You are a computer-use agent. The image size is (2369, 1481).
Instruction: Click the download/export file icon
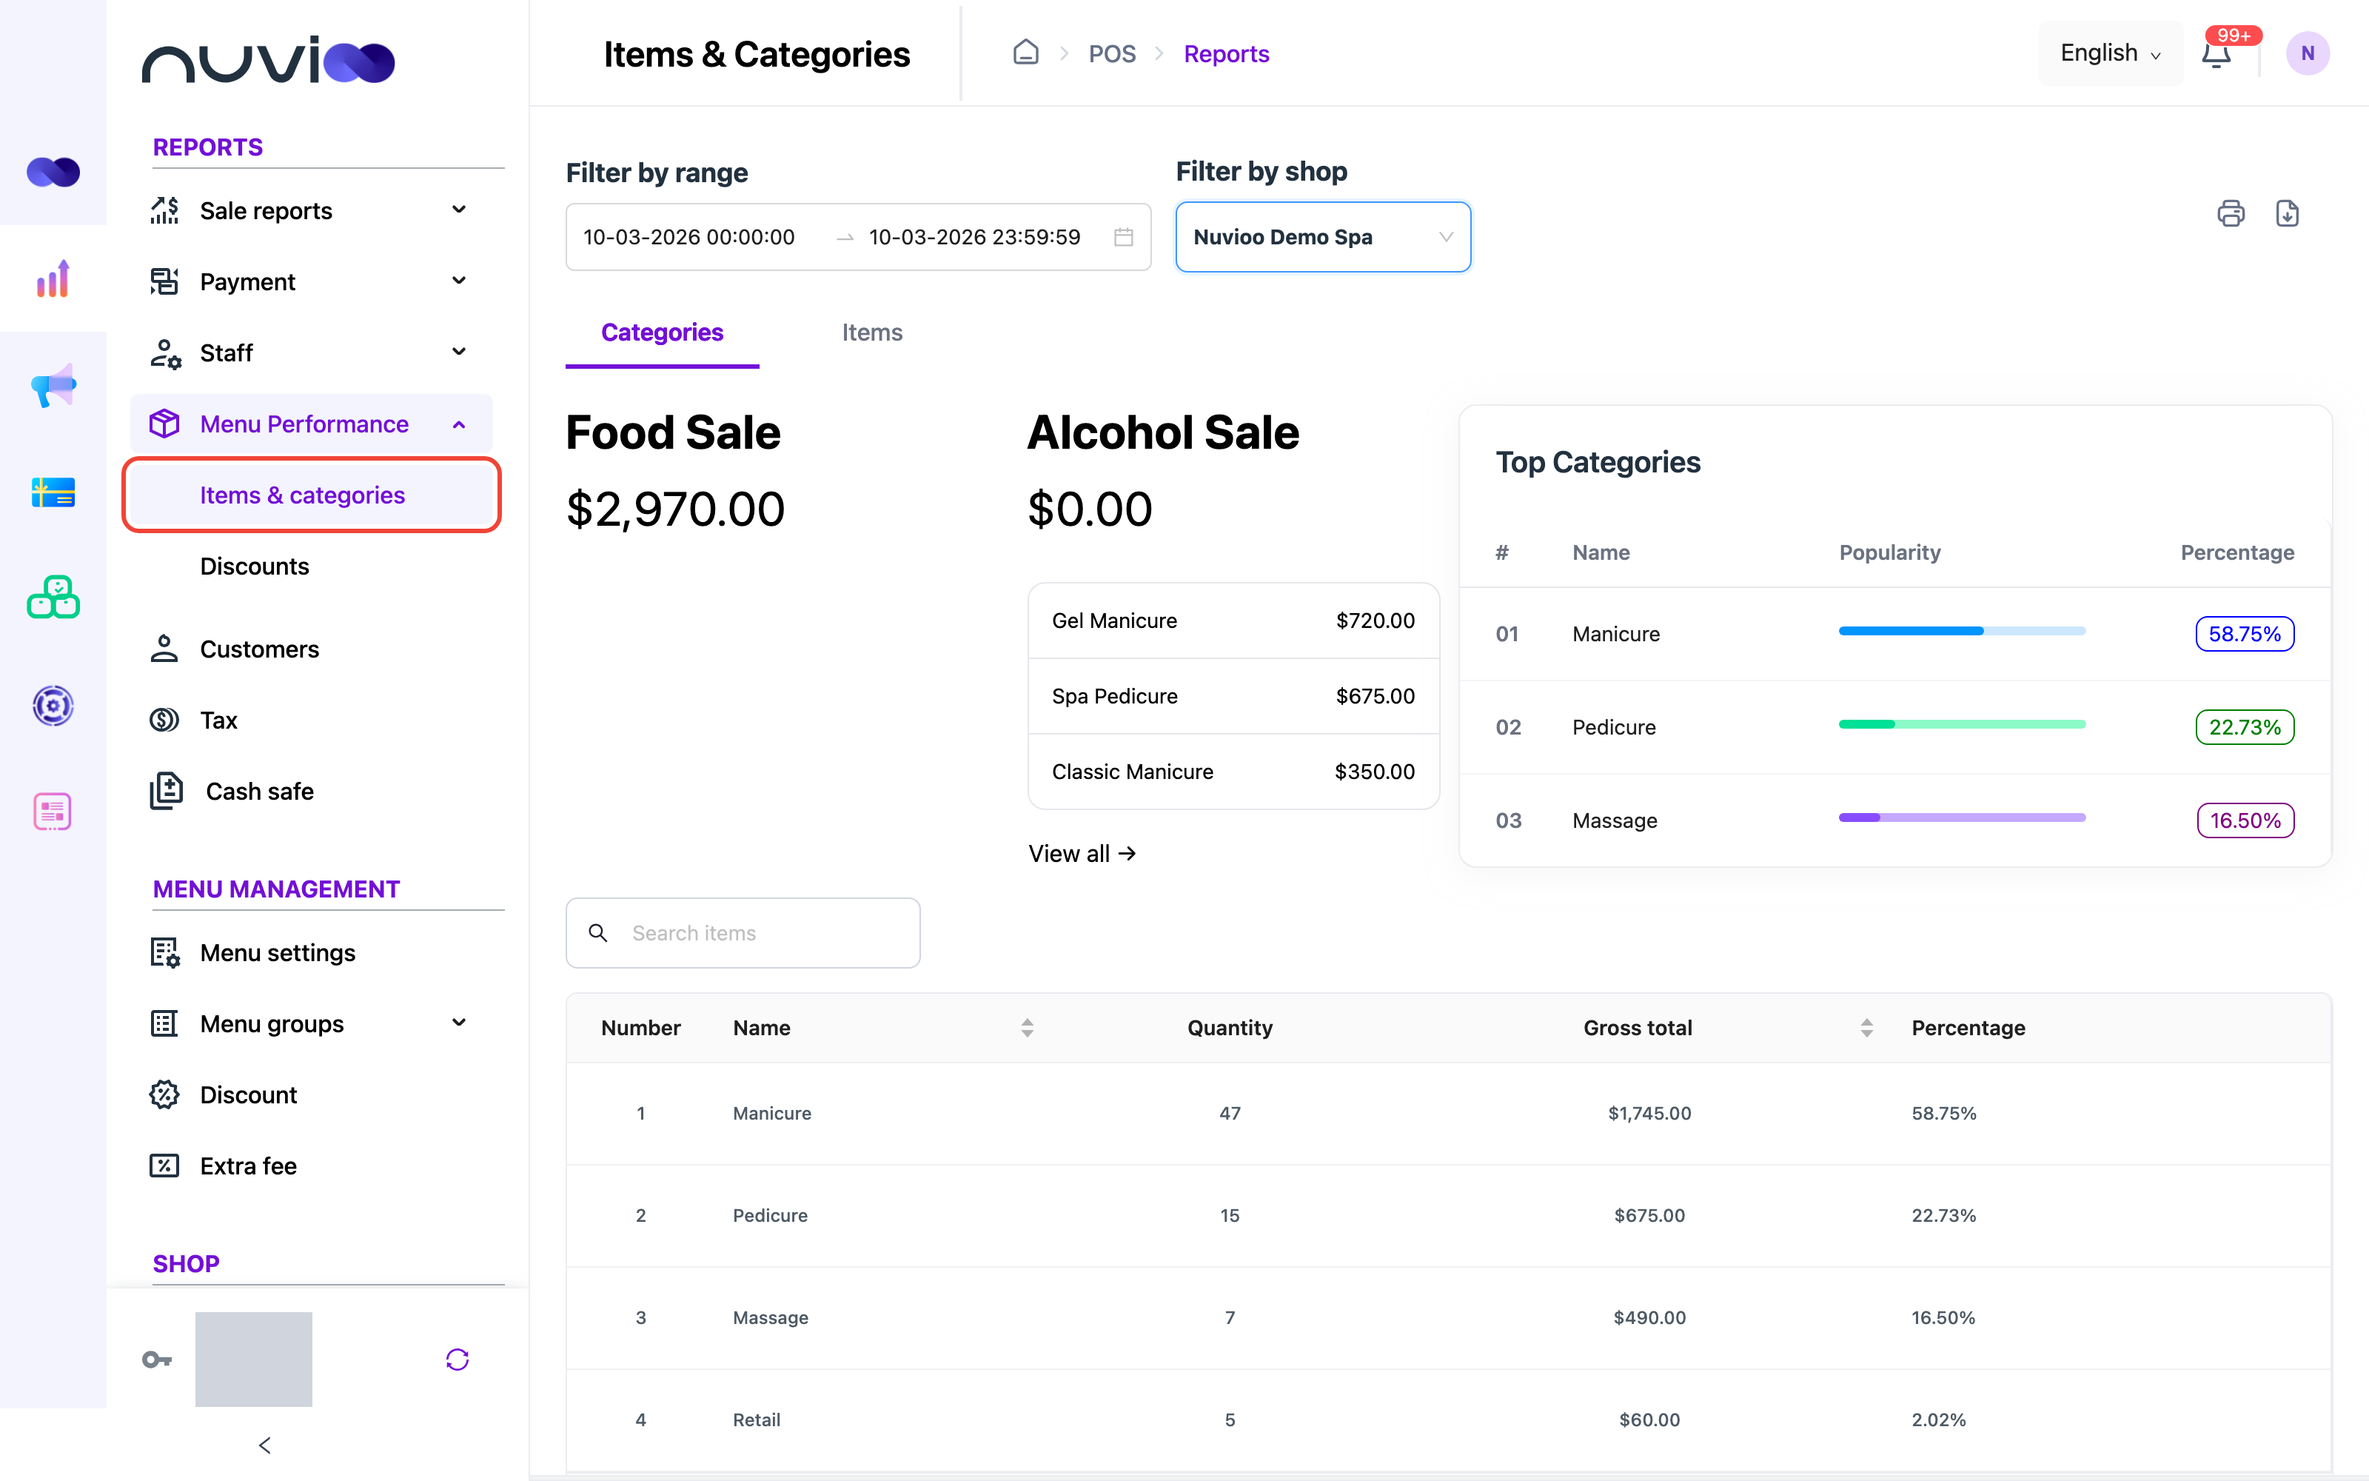[2287, 213]
